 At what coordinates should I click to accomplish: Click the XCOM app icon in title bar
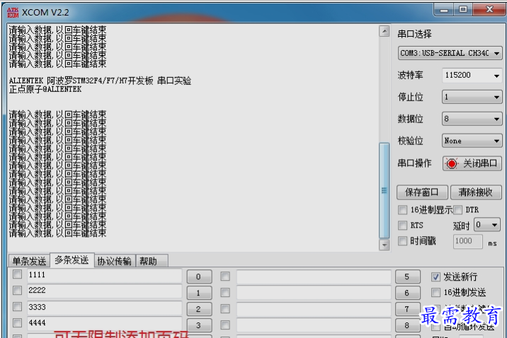click(x=13, y=12)
